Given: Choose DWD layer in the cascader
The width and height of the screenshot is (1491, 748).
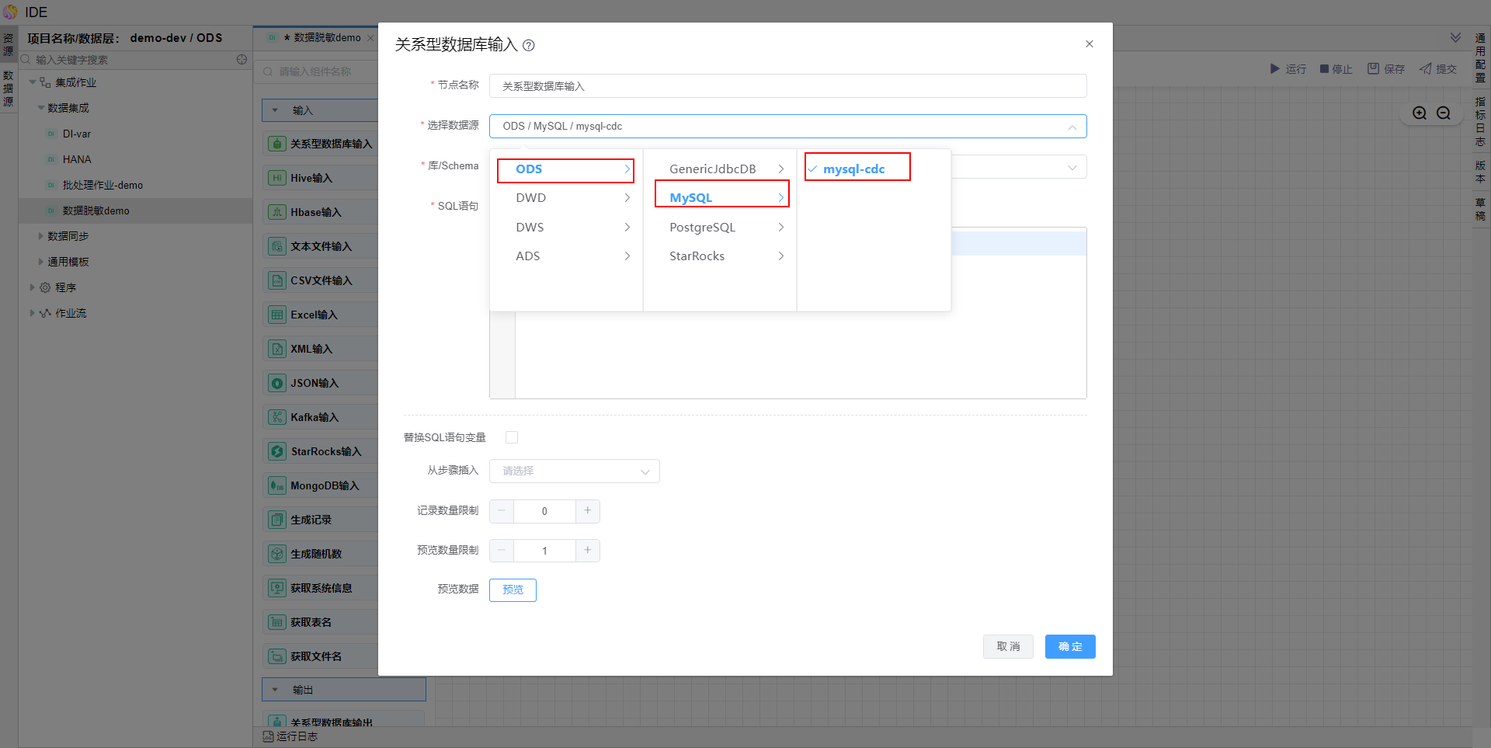Looking at the screenshot, I should [531, 198].
